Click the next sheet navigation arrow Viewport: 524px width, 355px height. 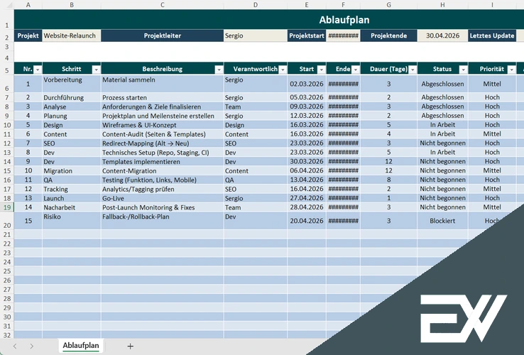tap(32, 346)
